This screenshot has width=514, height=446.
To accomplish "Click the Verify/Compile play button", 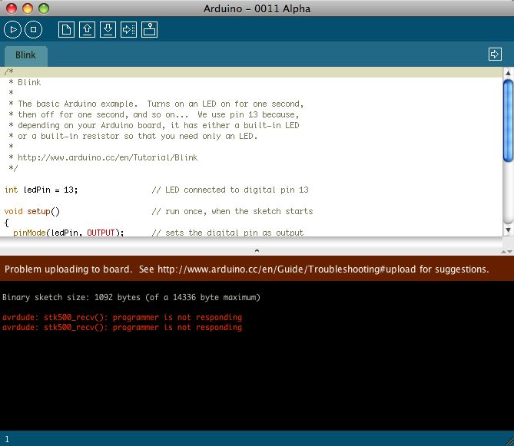I will [12, 30].
